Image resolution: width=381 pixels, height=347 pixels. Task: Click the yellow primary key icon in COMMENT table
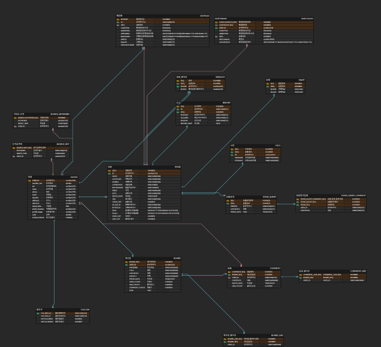pos(229,272)
